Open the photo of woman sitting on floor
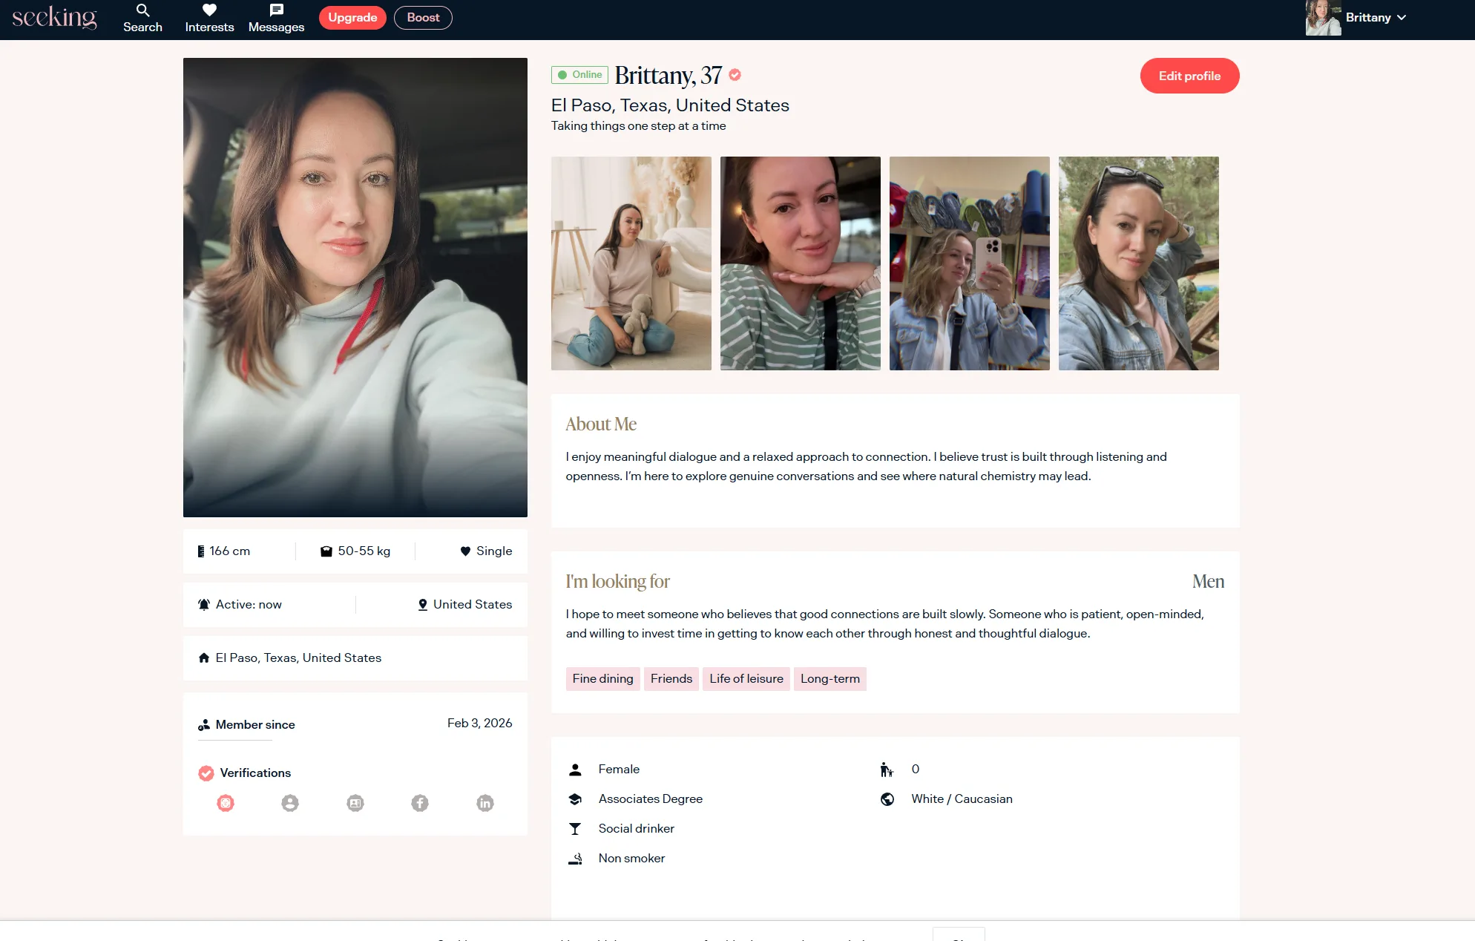The image size is (1475, 941). pyautogui.click(x=631, y=263)
